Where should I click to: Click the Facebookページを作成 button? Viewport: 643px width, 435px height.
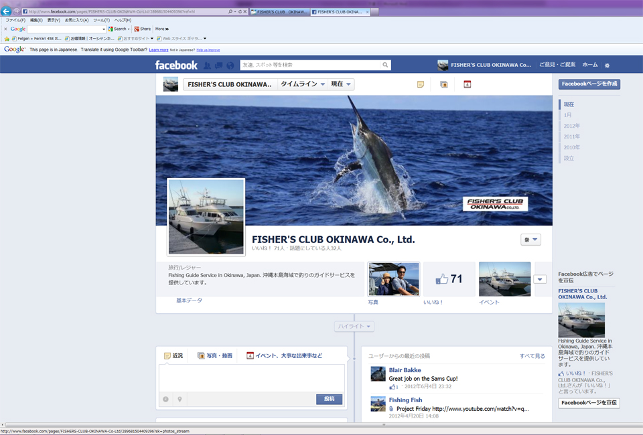(589, 84)
